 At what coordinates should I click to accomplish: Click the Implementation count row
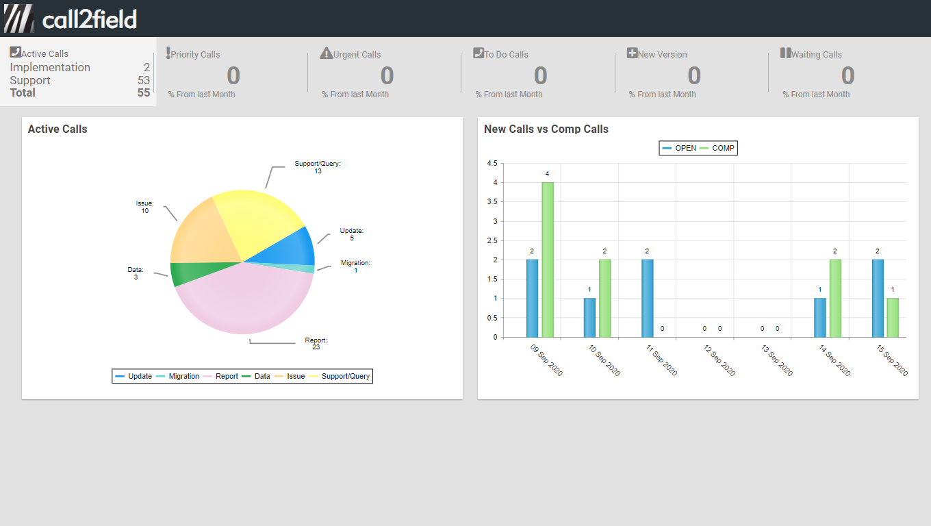tap(80, 67)
